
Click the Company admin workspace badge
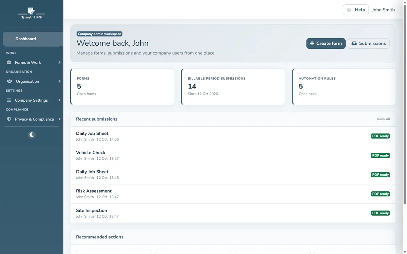point(99,34)
